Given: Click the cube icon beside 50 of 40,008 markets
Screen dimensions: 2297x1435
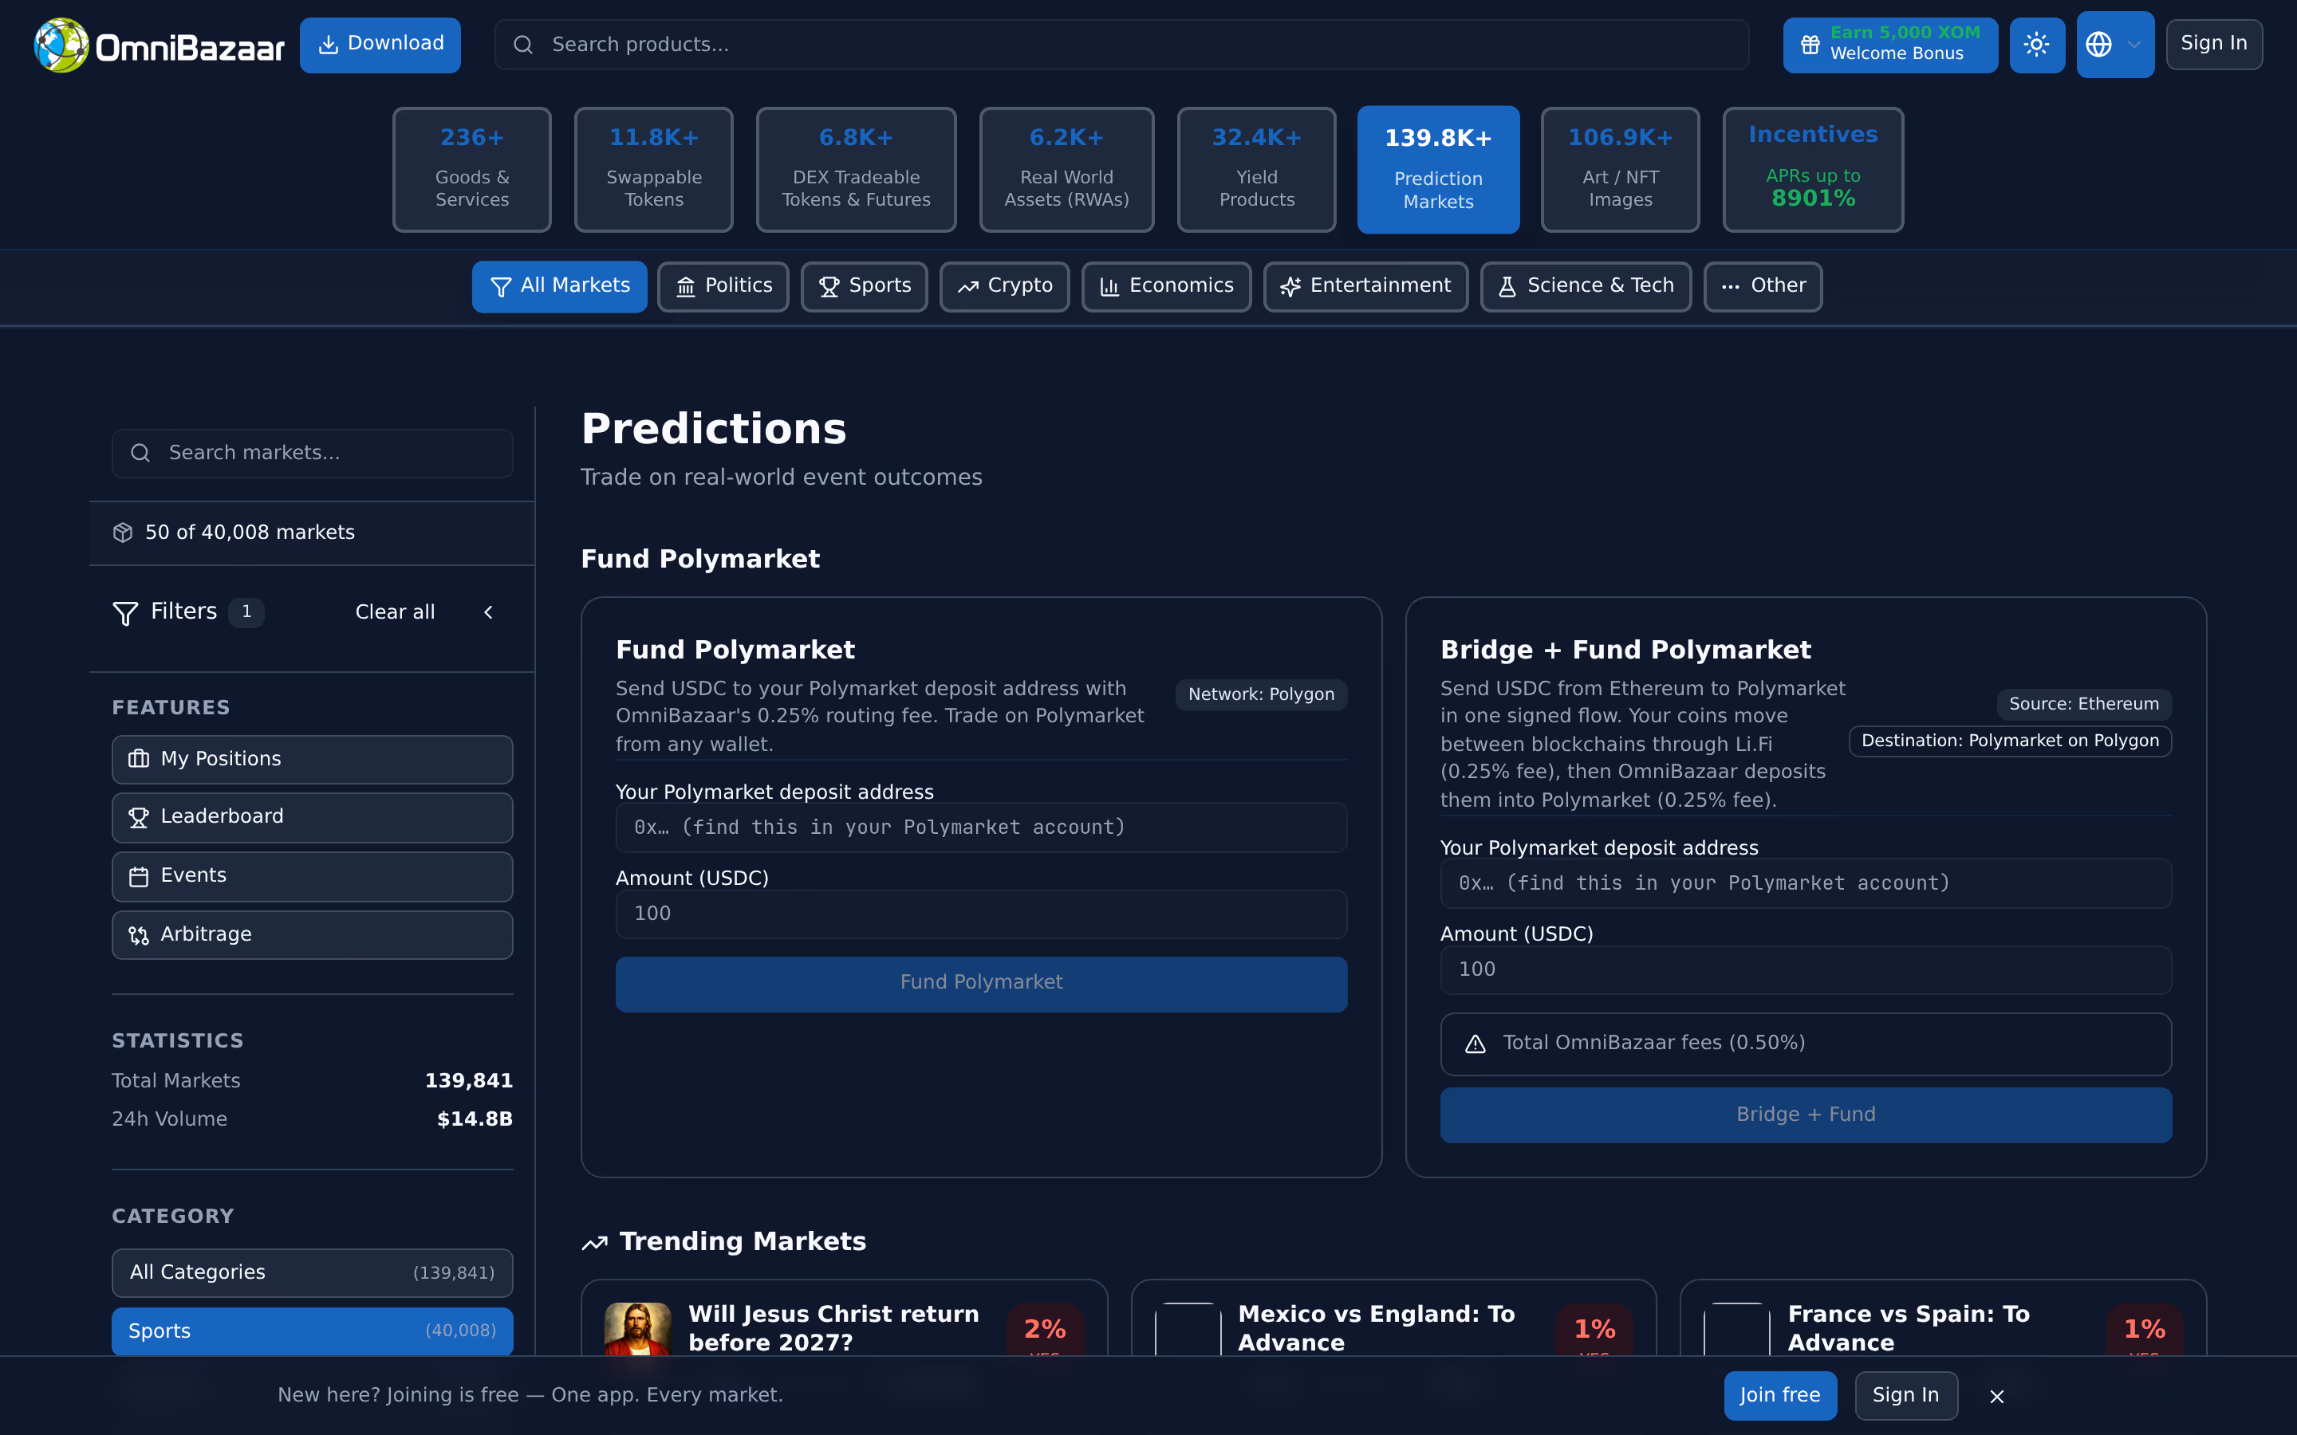Looking at the screenshot, I should tap(123, 533).
